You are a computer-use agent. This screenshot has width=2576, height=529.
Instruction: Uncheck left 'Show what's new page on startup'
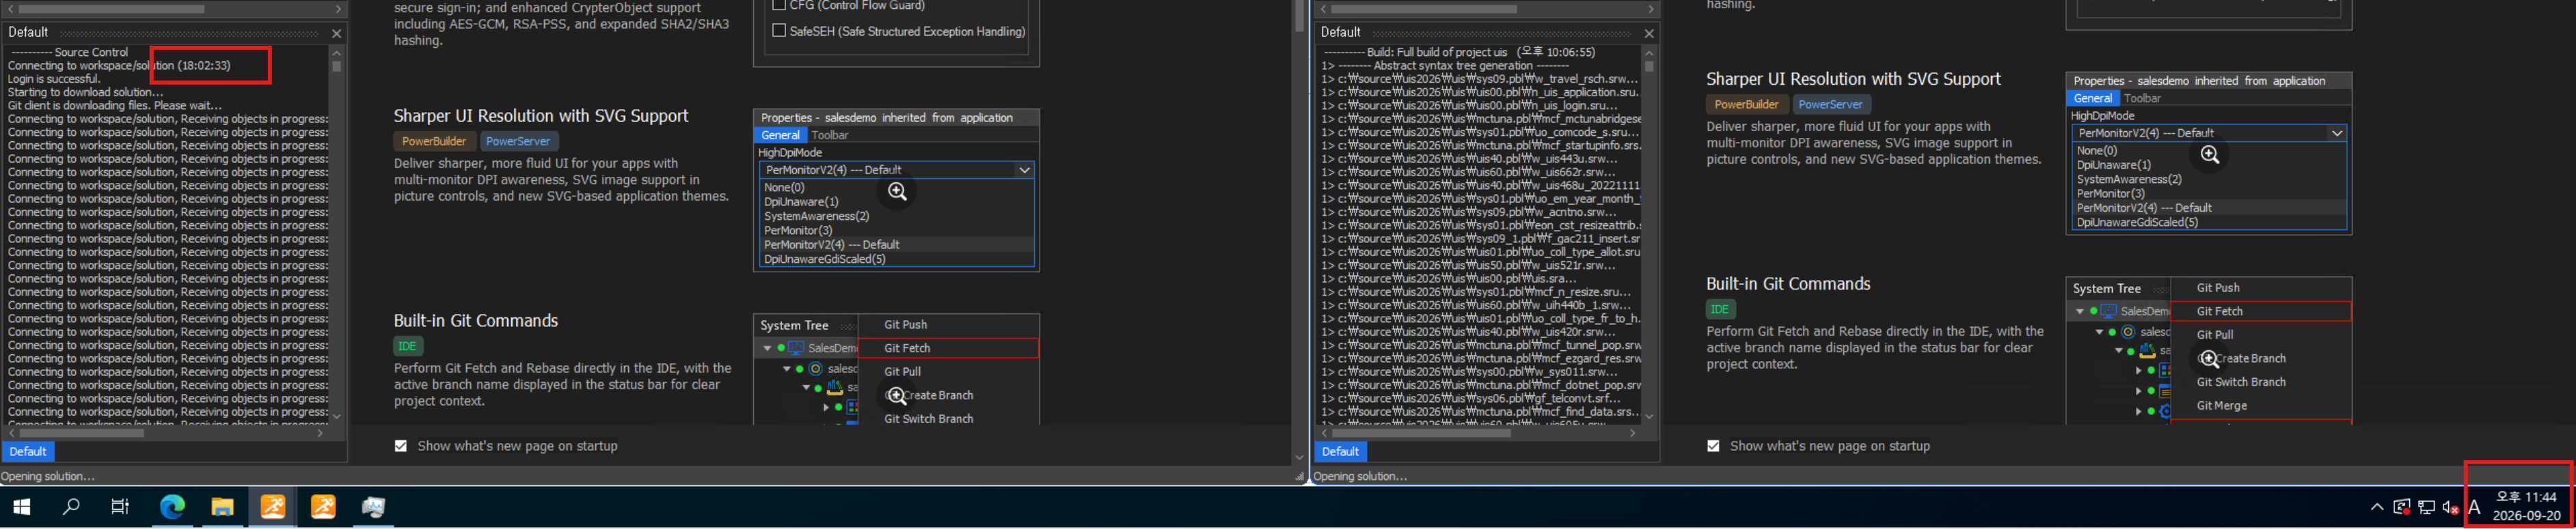(x=401, y=446)
